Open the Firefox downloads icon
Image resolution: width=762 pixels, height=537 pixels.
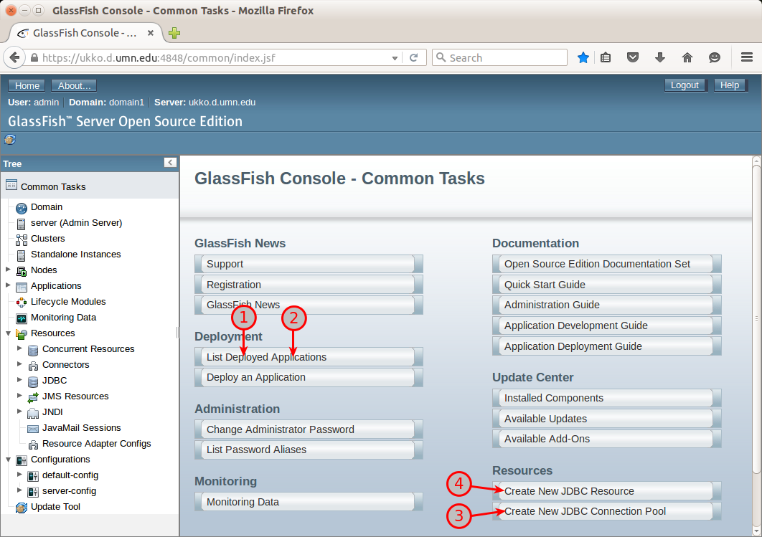tap(660, 57)
